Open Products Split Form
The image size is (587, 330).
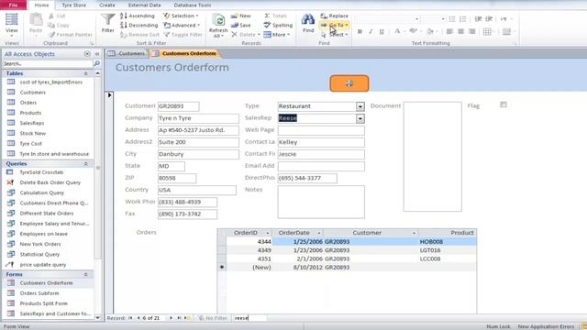[43, 303]
